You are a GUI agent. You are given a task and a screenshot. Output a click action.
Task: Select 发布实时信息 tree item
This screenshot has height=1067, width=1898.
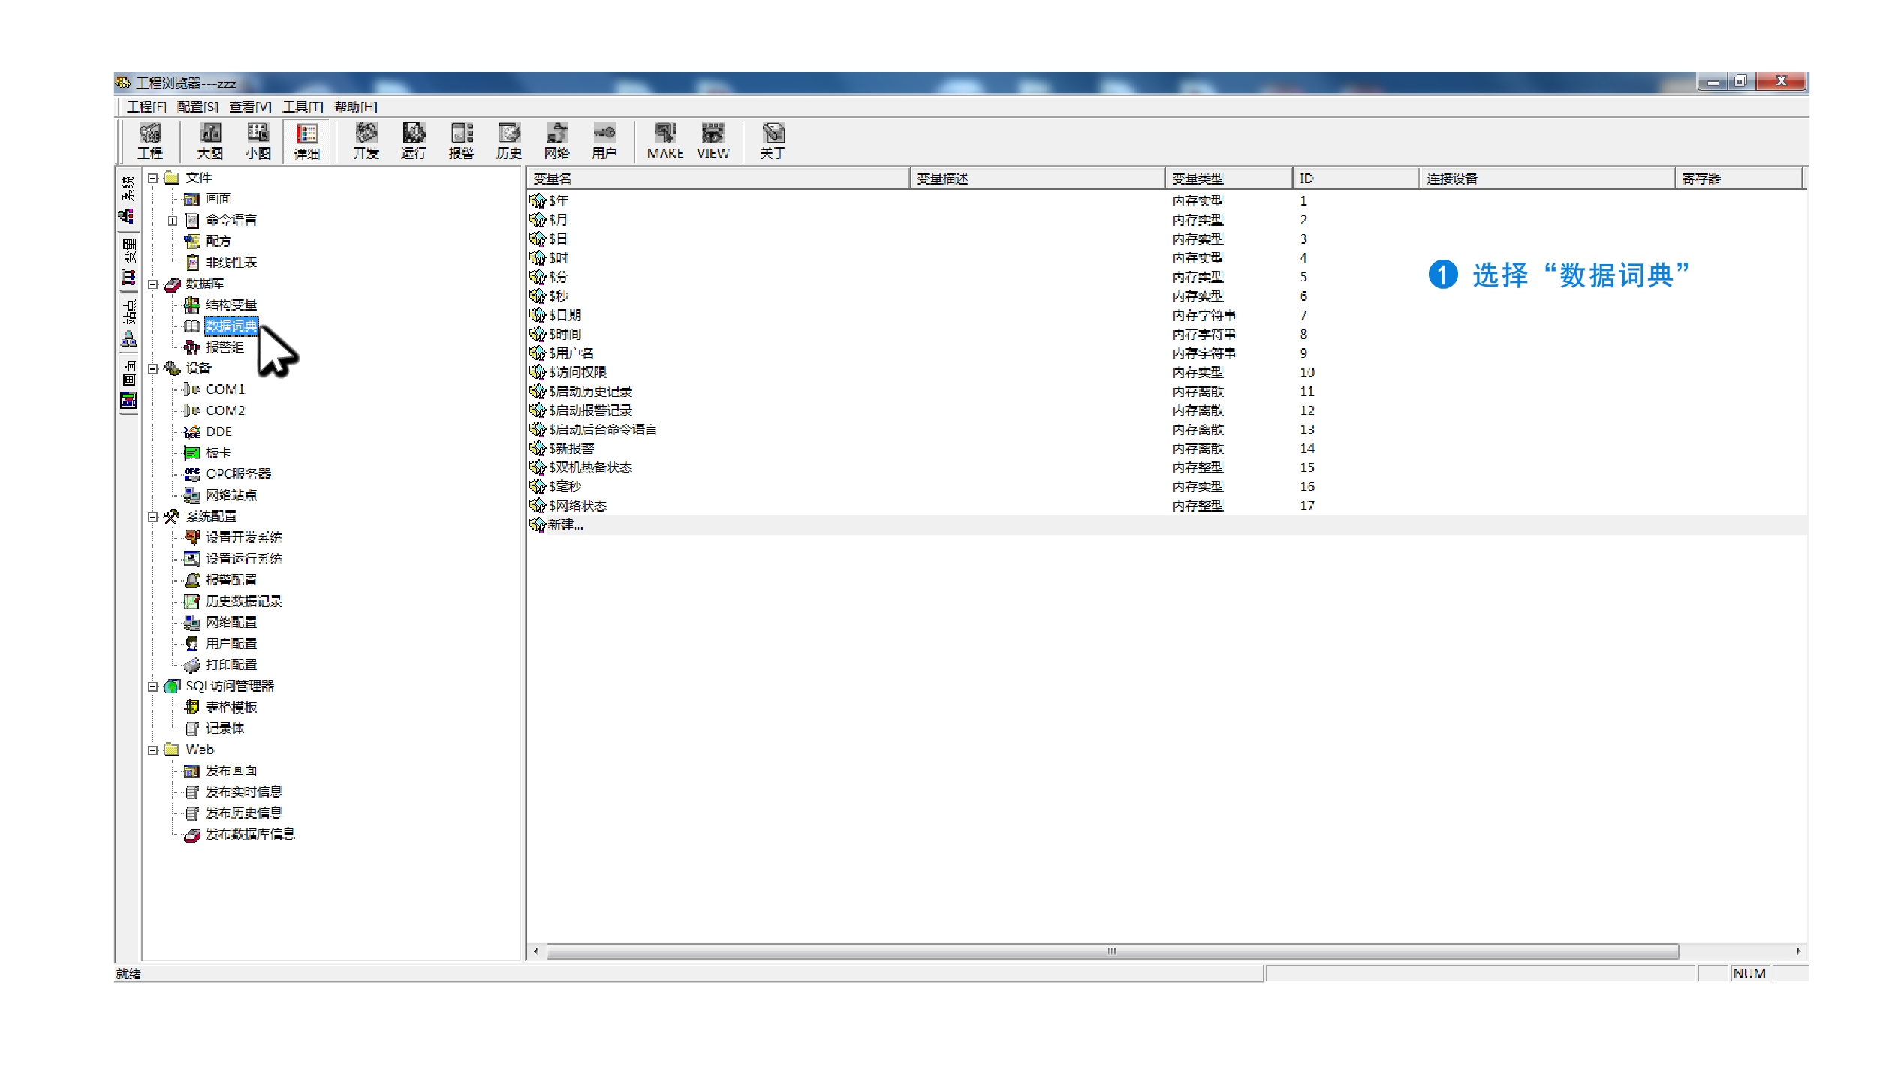click(x=244, y=792)
